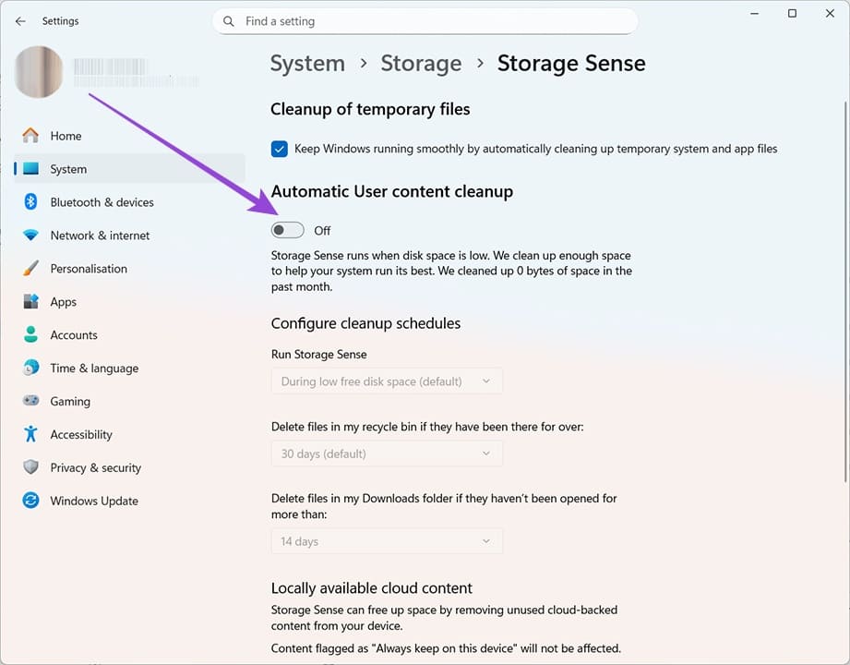The height and width of the screenshot is (665, 850).
Task: Expand the recycle bin deletion schedule dropdown
Action: point(386,453)
